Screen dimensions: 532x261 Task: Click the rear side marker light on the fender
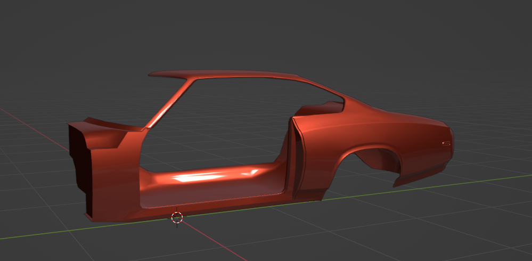446,144
